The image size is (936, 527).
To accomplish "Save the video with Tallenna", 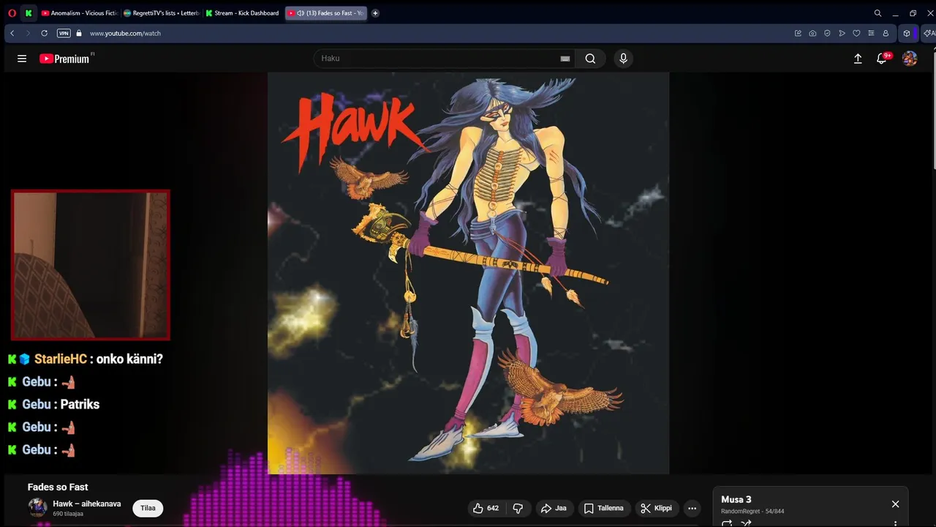I will click(x=604, y=508).
